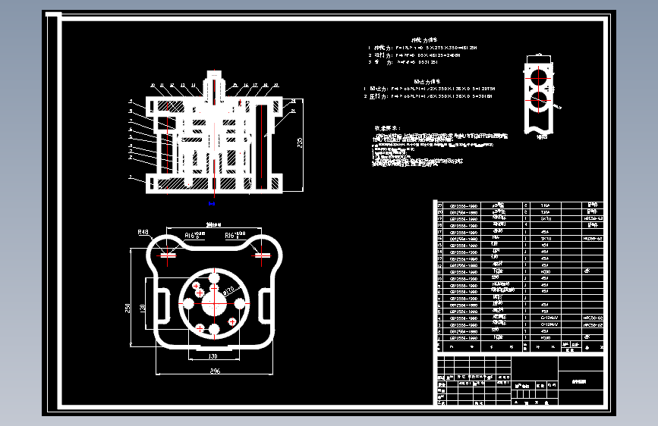This screenshot has height=426, width=658.
Task: Select the ø120 diameter dimension text
Action: tap(228, 291)
